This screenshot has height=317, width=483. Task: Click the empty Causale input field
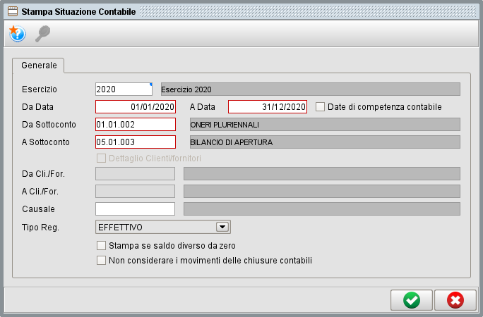point(135,209)
